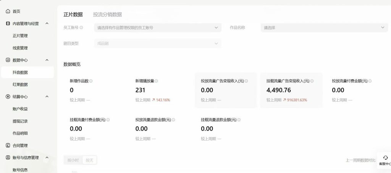Click info icon beside 挂载流量付费金额(元)
The width and height of the screenshot is (391, 173).
click(x=108, y=120)
